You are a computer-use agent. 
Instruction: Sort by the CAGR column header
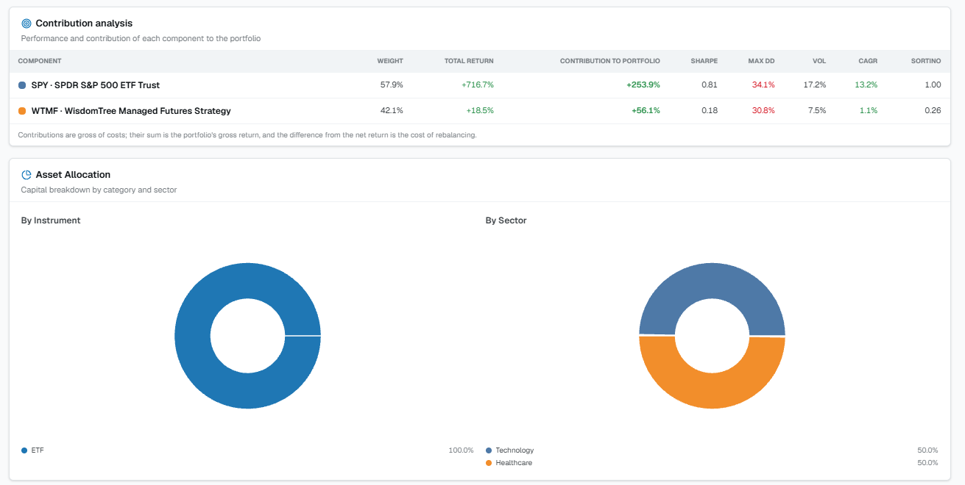tap(868, 61)
